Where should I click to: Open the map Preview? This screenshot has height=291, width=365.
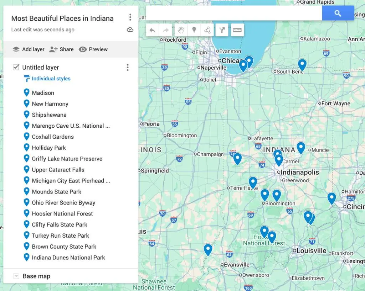93,49
